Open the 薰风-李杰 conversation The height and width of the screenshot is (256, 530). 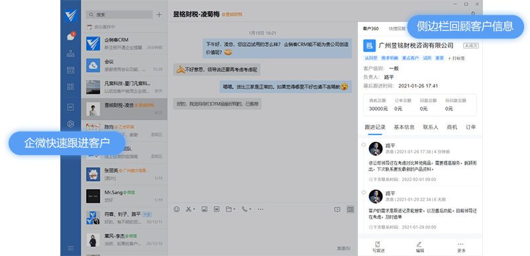tap(124, 239)
